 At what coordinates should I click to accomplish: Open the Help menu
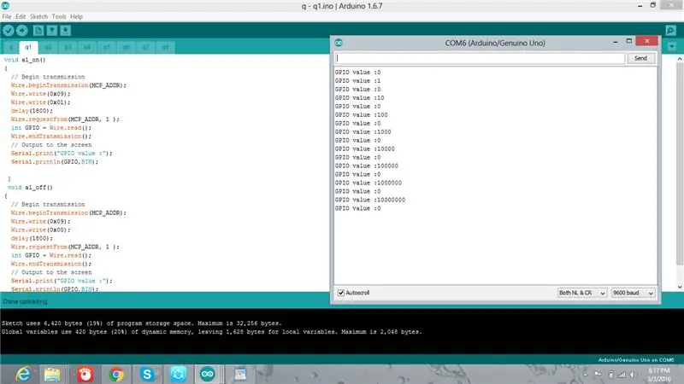[x=76, y=16]
